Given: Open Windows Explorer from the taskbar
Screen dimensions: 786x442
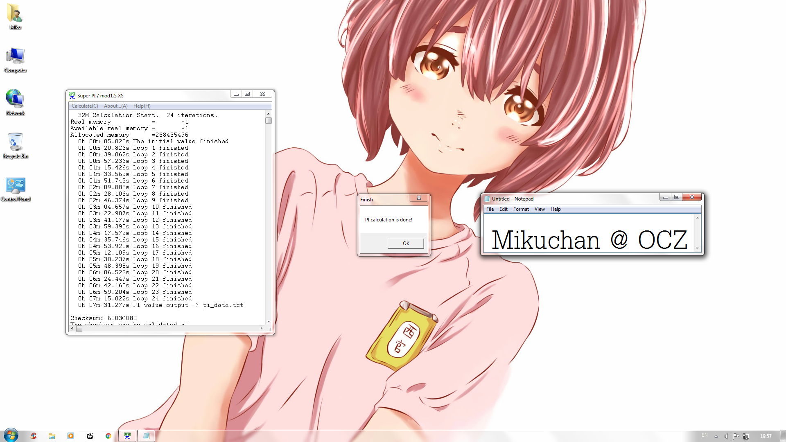Looking at the screenshot, I should click(52, 436).
